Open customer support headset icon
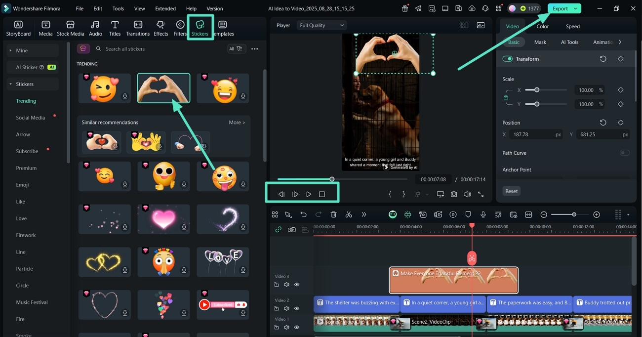 pyautogui.click(x=485, y=8)
